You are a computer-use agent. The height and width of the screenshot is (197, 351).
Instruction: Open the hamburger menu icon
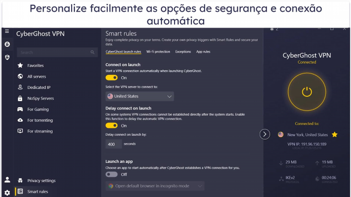coord(7,31)
